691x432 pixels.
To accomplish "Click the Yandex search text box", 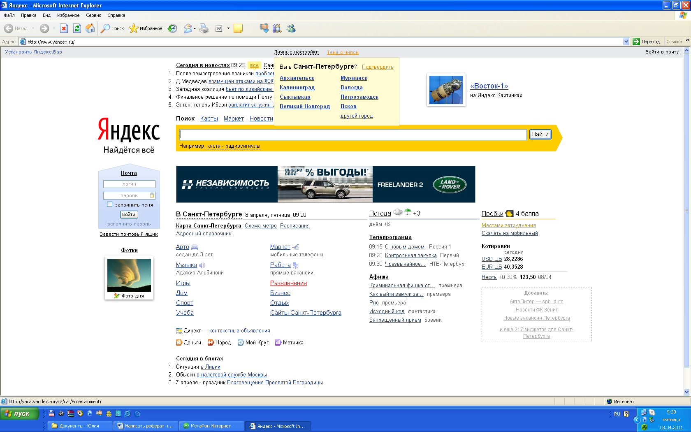I will [x=353, y=135].
